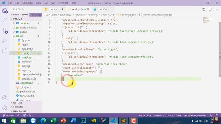Close the settings.json tab
The width and height of the screenshot is (221, 124).
click(x=88, y=9)
